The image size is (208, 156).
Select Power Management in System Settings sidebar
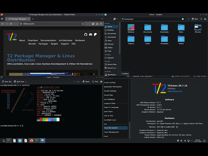pyautogui.click(x=116, y=132)
